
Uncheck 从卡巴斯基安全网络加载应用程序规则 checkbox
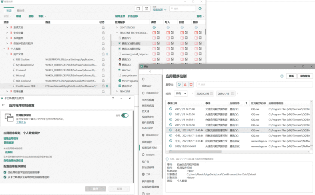click(x=5, y=177)
